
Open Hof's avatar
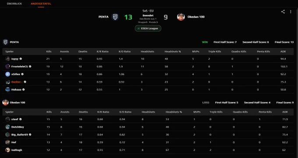click(7, 142)
